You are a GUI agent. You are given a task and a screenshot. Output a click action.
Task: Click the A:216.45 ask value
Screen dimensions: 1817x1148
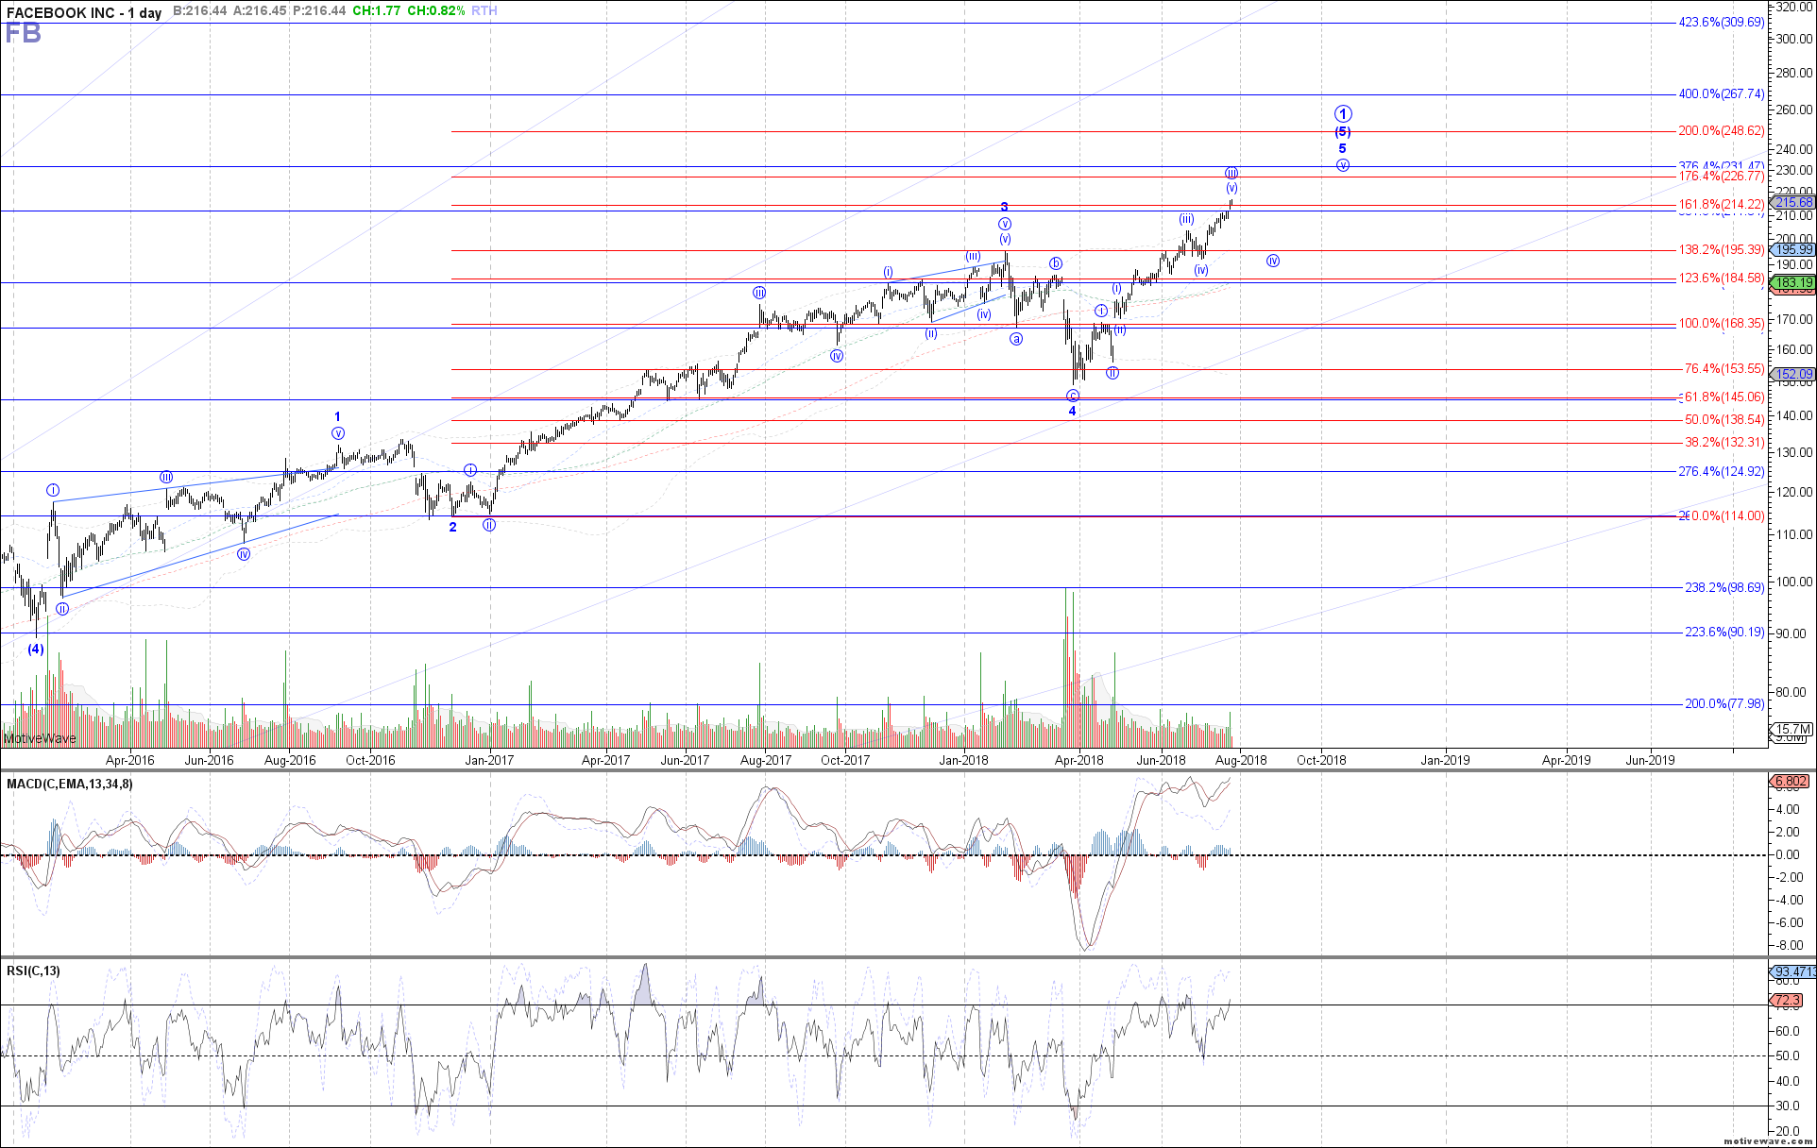(260, 11)
